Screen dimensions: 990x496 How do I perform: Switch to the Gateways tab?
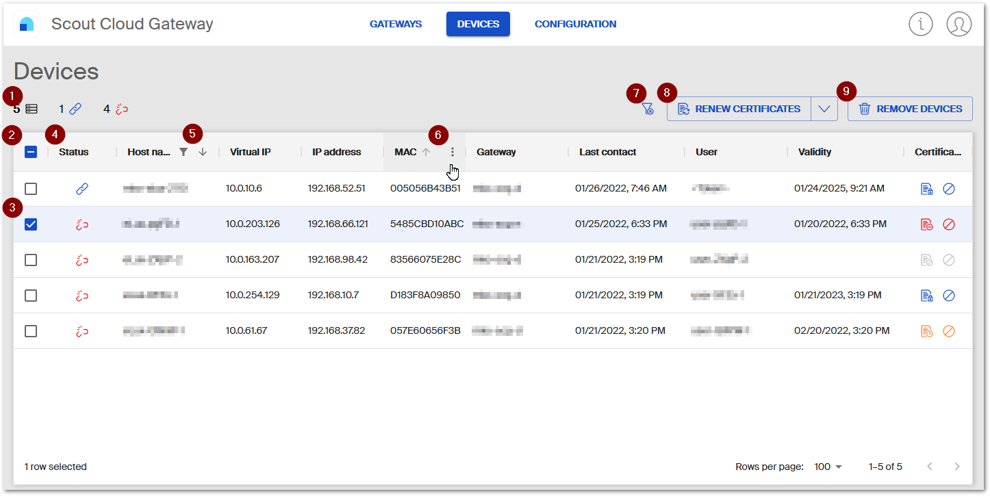point(396,24)
